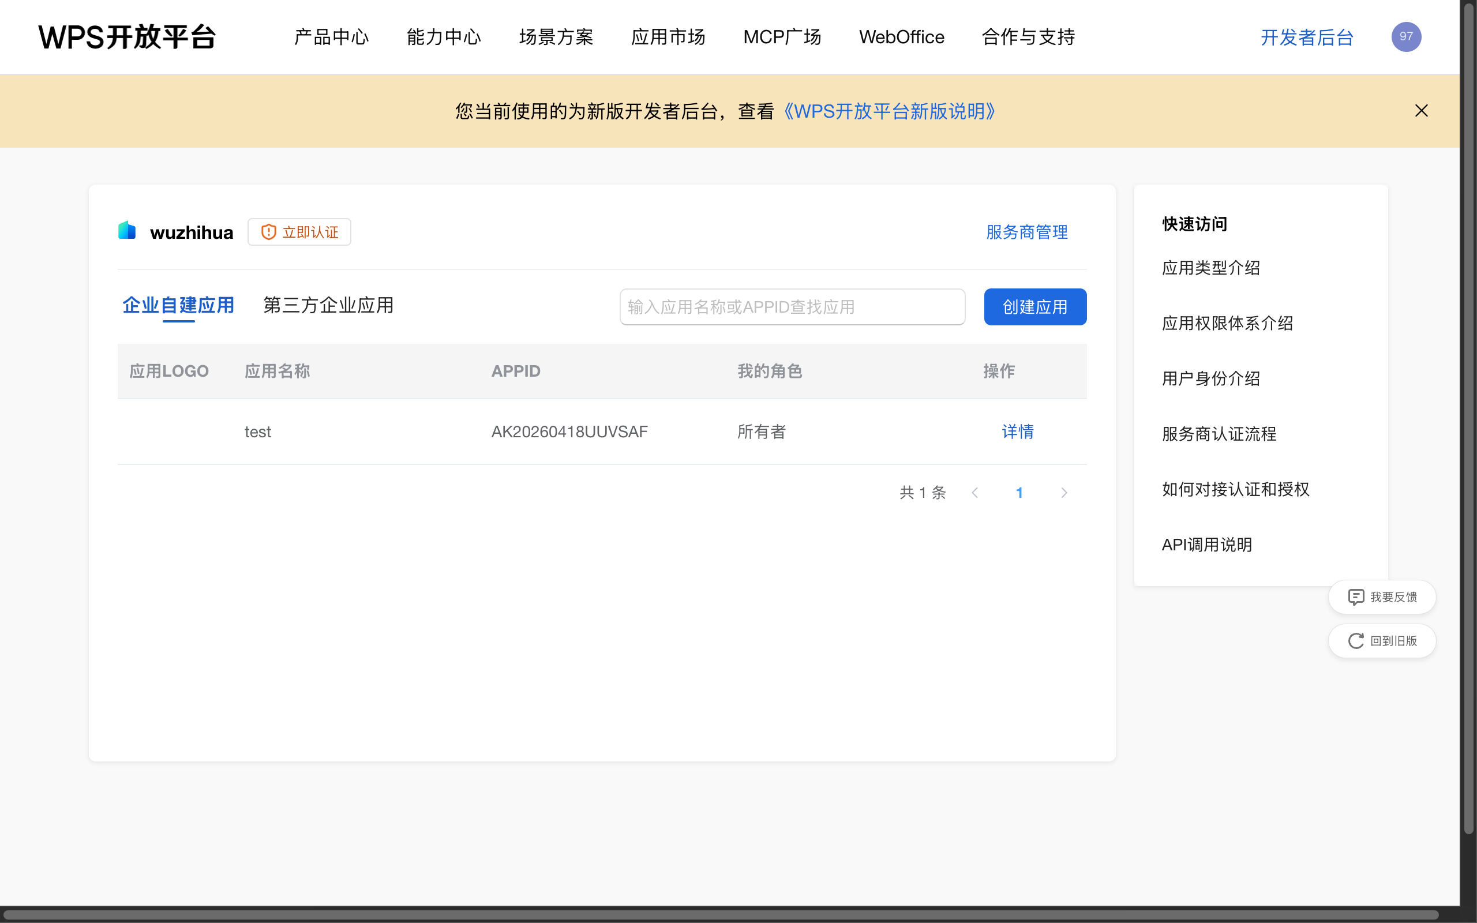Click the 立即认证 shield badge
Screen dimensions: 1477x923
coord(298,231)
